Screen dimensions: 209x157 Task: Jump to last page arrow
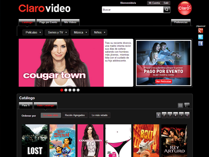coord(187,115)
